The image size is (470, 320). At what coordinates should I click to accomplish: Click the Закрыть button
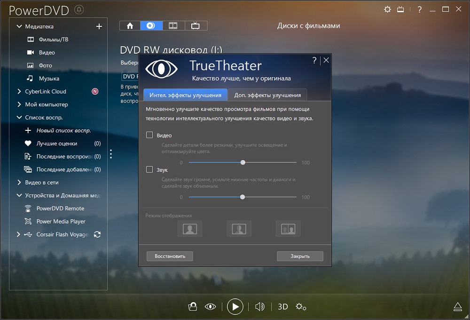pos(300,256)
